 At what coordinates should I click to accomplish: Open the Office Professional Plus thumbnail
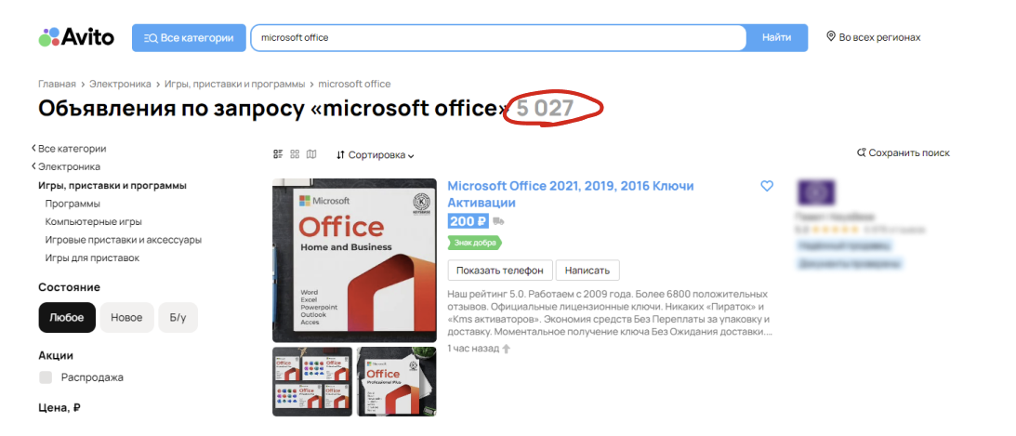[397, 381]
